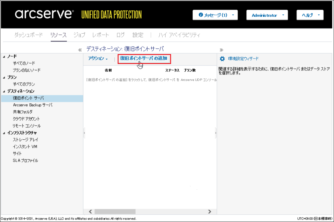Click left splitter collapse handle of center pane

84,133
